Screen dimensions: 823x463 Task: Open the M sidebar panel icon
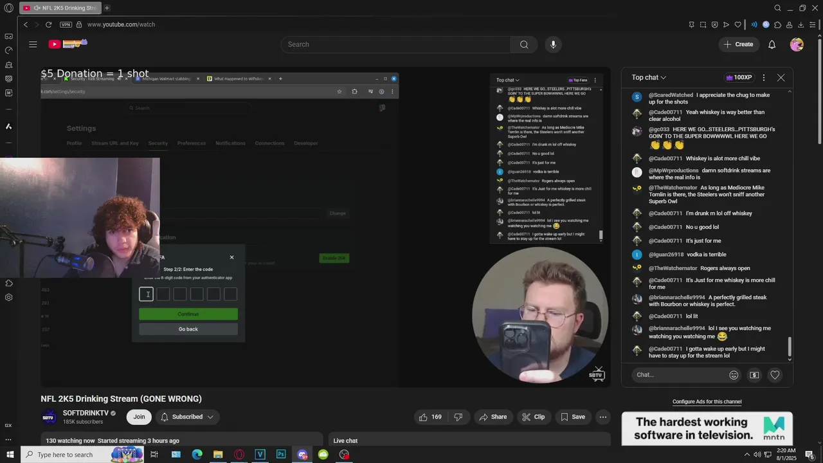(8, 93)
